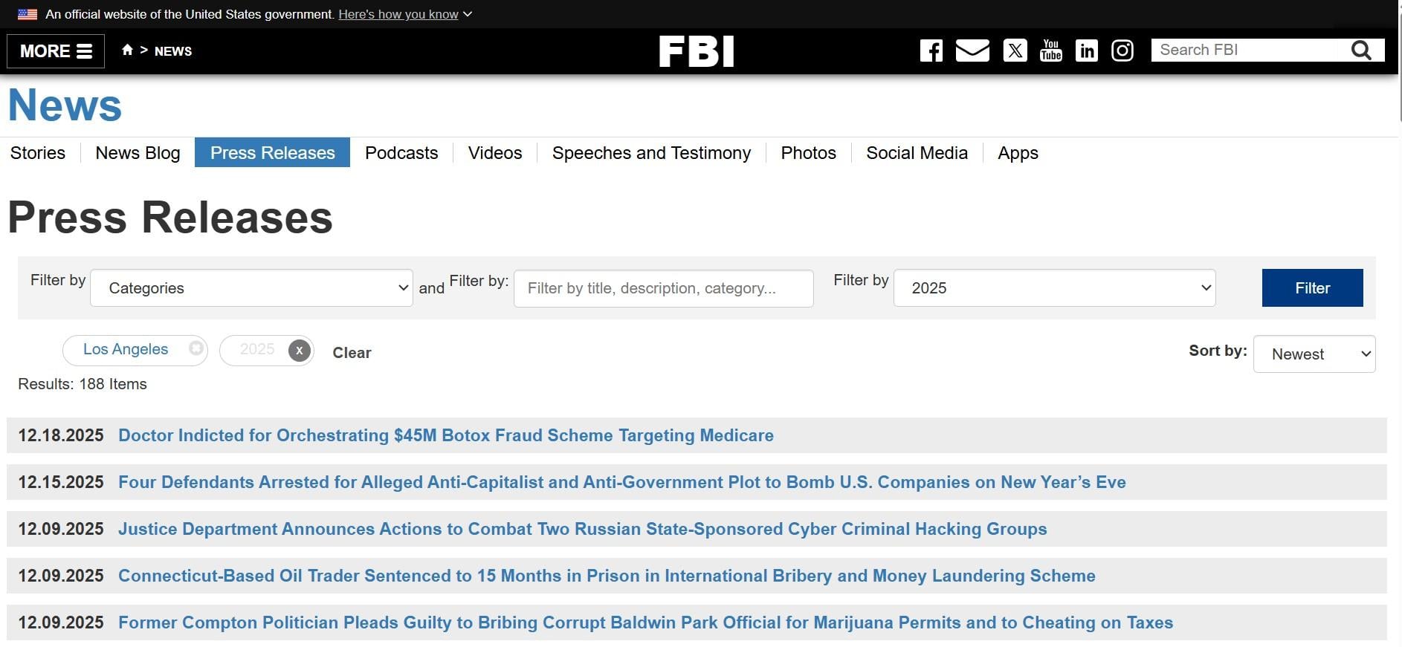1402x647 pixels.
Task: Open the MORE hamburger menu
Action: (x=56, y=51)
